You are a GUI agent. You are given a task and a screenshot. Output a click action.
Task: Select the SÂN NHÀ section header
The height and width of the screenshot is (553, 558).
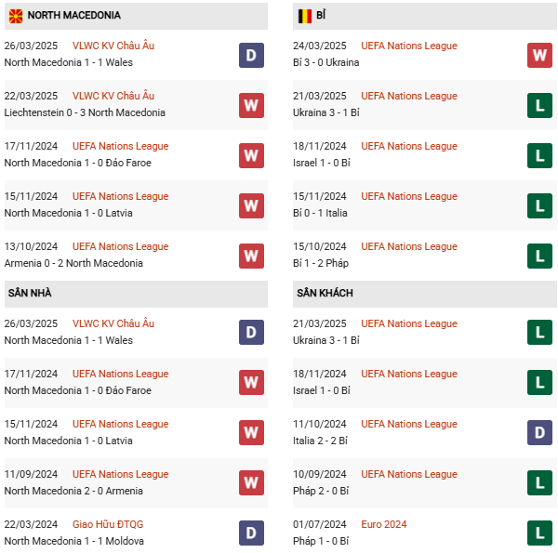coord(31,293)
